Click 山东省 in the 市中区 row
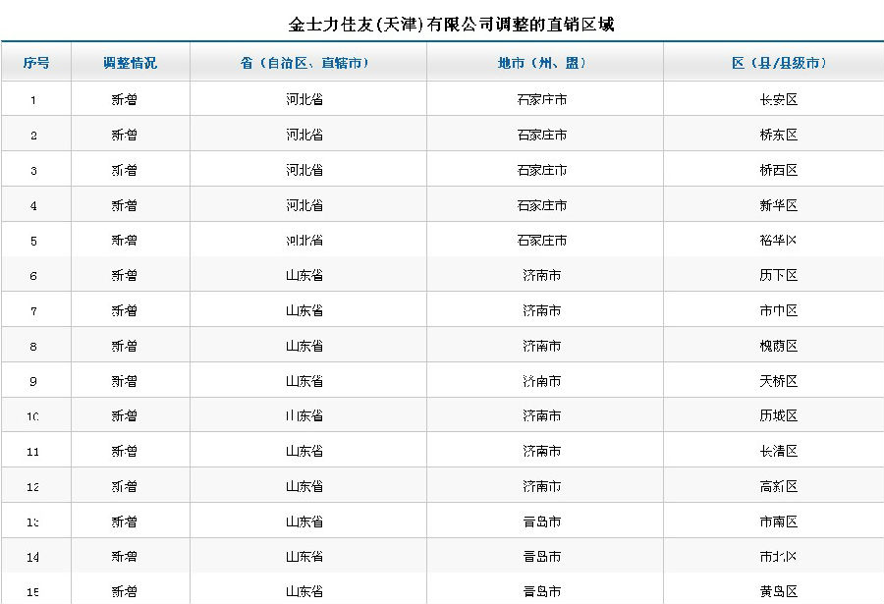 click(304, 310)
